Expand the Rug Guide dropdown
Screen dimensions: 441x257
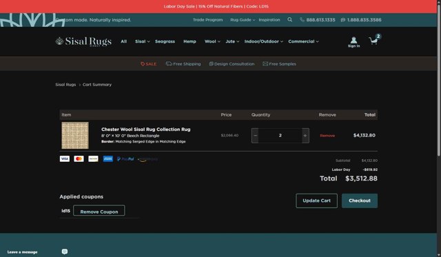(243, 20)
